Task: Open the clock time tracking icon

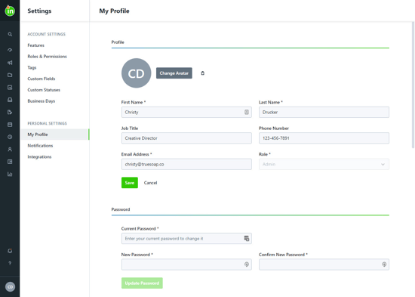Action: (10, 137)
